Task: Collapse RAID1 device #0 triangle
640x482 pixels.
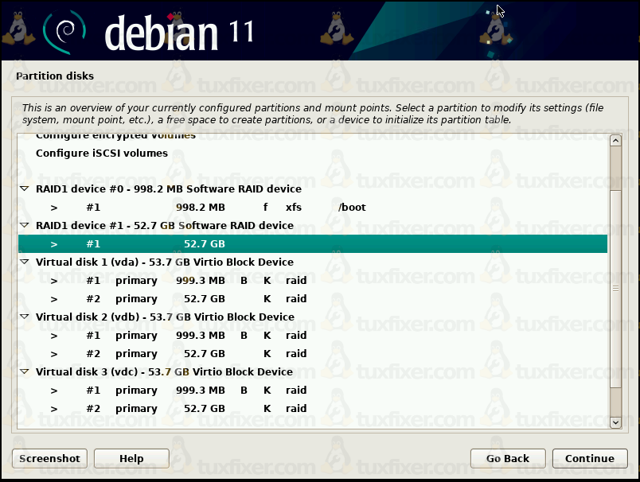Action: coord(24,189)
